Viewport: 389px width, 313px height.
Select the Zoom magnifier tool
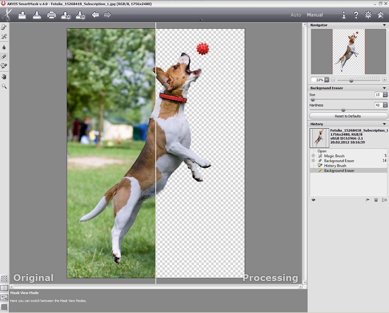[4, 86]
